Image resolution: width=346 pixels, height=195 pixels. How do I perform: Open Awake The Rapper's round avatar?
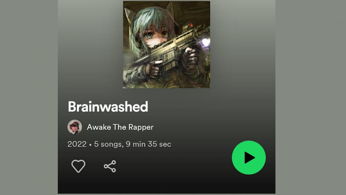(x=75, y=127)
